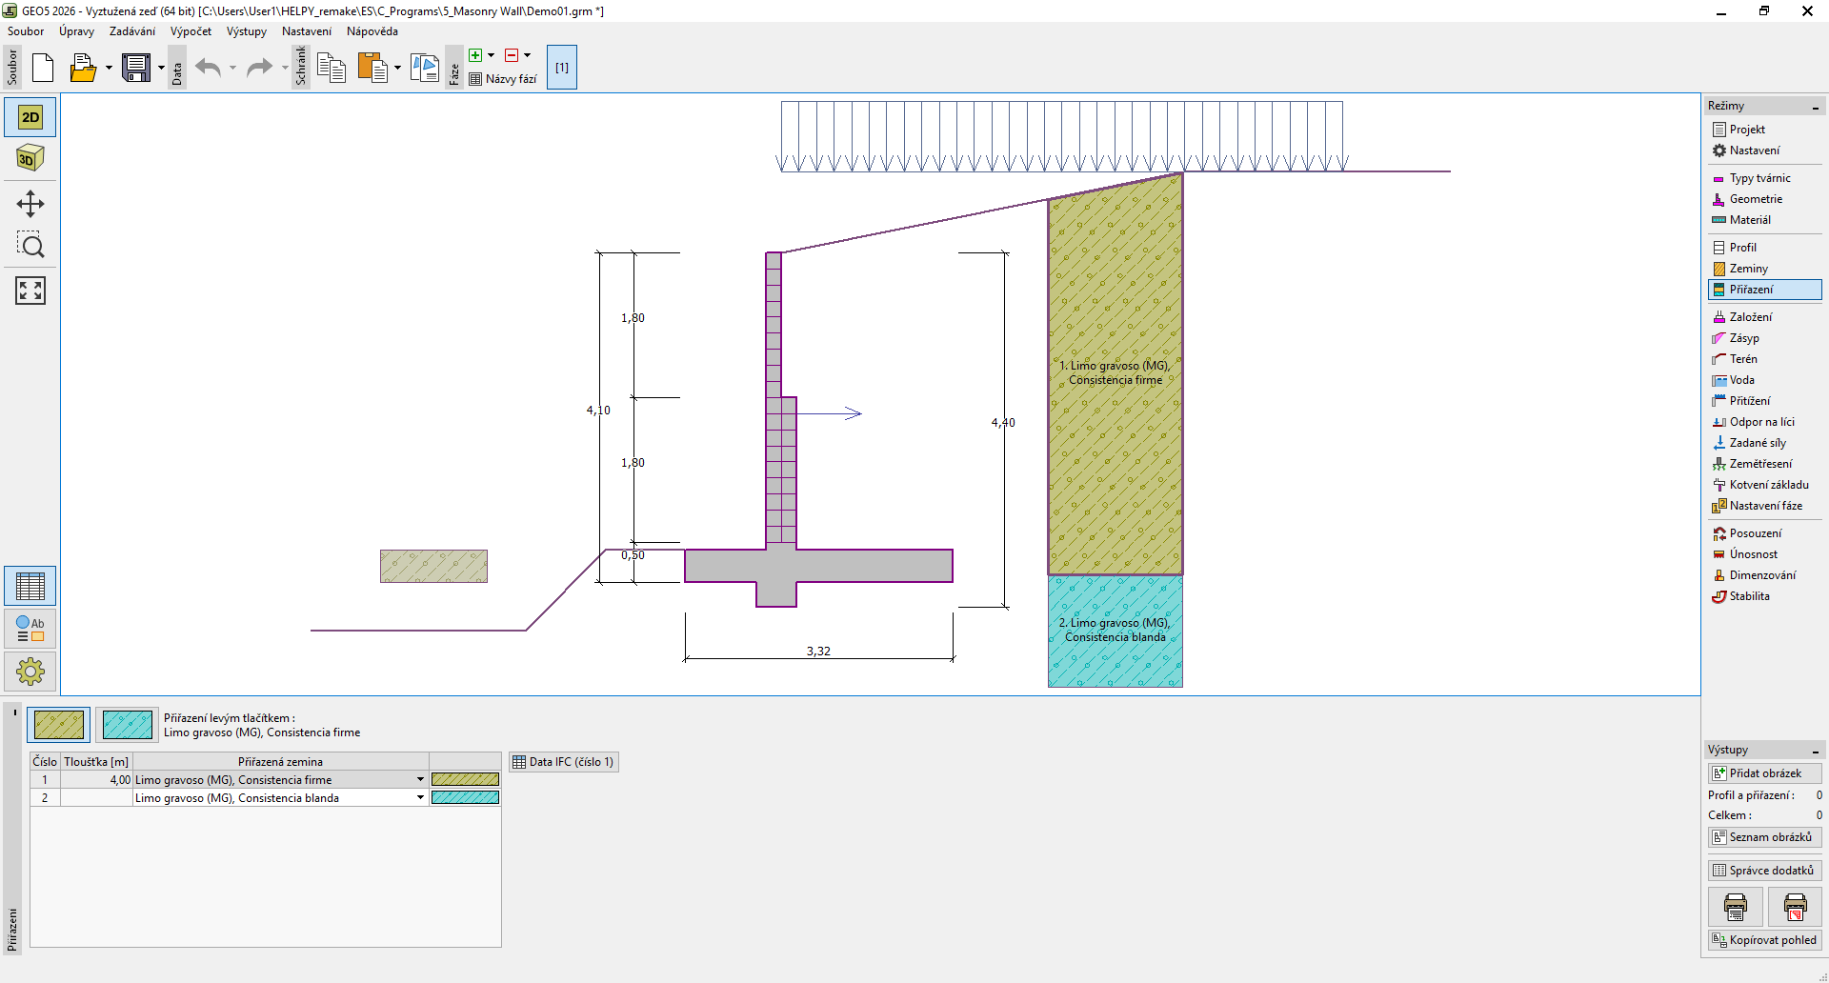The width and height of the screenshot is (1829, 983).
Task: Click the print icon in Výstupy panel
Action: (1735, 907)
